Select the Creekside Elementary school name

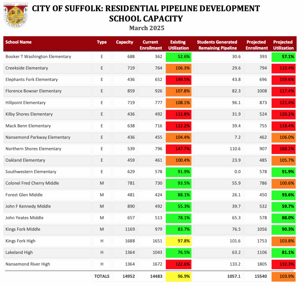pyautogui.click(x=27, y=68)
